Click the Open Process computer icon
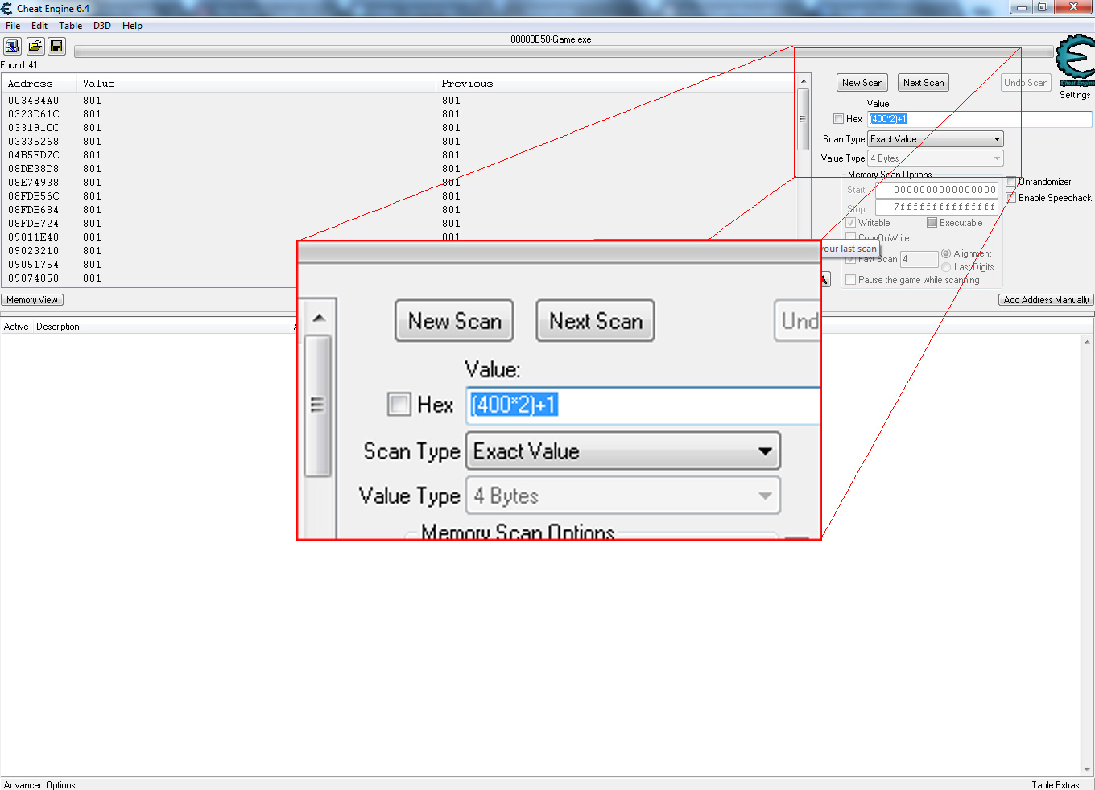This screenshot has width=1095, height=790. pos(12,46)
